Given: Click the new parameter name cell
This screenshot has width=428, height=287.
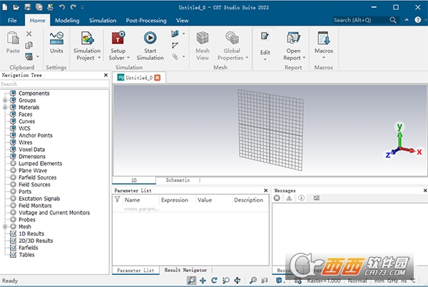Looking at the screenshot, I should point(141,209).
